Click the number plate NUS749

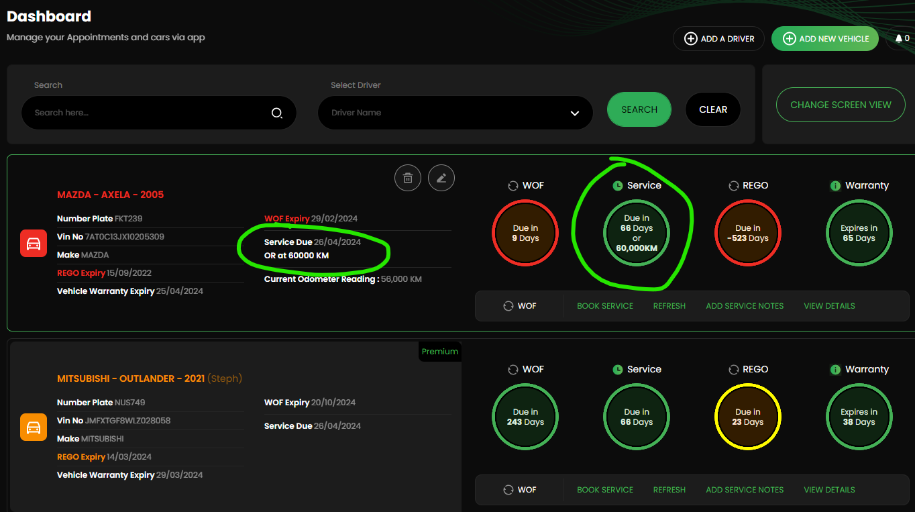point(129,403)
